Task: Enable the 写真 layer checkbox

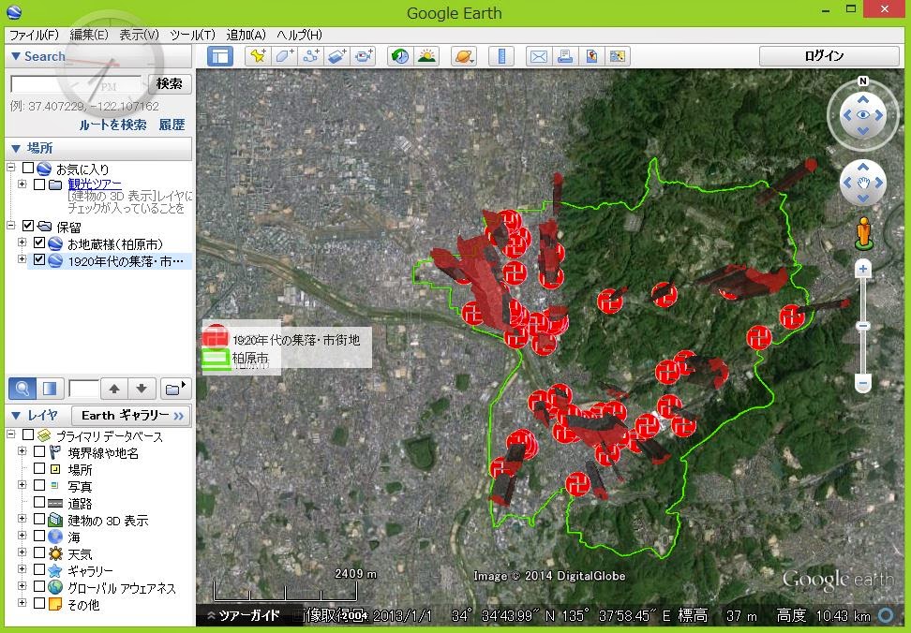Action: coord(39,485)
